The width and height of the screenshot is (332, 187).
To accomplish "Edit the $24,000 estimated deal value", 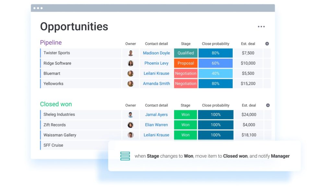I will pyautogui.click(x=249, y=115).
